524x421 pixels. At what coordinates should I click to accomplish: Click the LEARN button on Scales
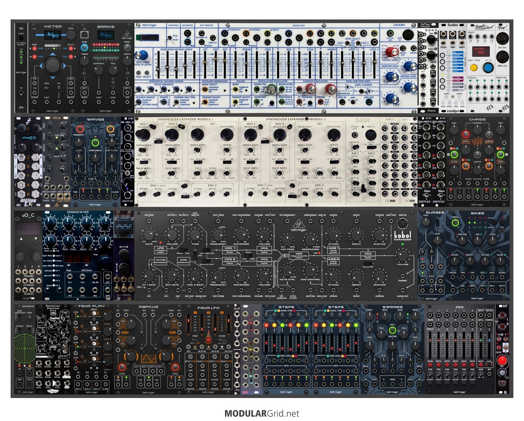point(447,97)
